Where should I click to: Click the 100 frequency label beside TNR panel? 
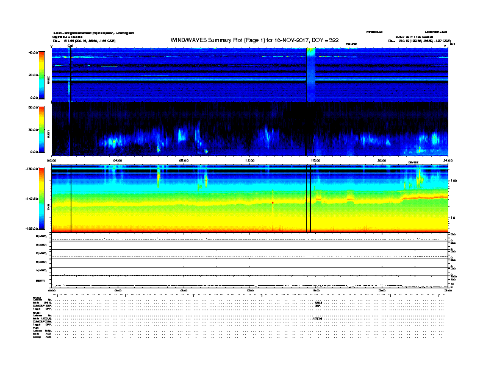(453, 180)
